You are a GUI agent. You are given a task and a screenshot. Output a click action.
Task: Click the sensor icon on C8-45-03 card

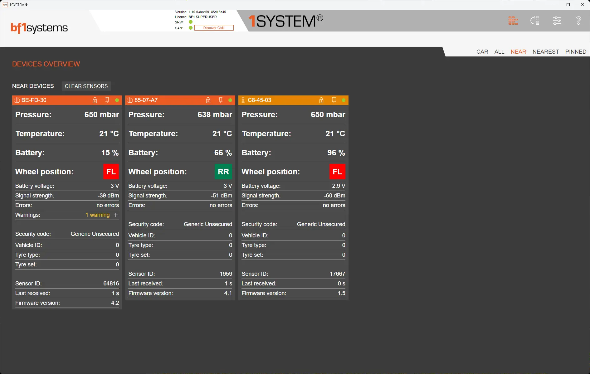tap(243, 100)
